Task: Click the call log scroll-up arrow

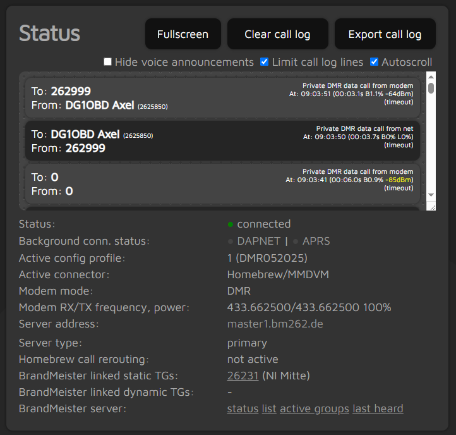Action: point(431,77)
